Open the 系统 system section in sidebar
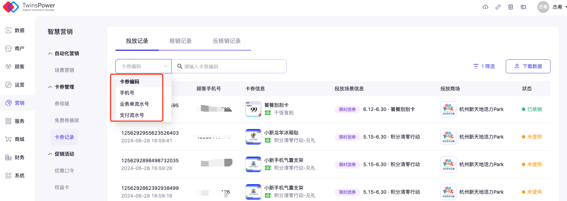The height and width of the screenshot is (201, 567). click(x=15, y=176)
